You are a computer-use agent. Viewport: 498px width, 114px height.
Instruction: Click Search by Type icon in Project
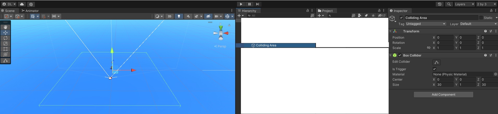[360, 16]
